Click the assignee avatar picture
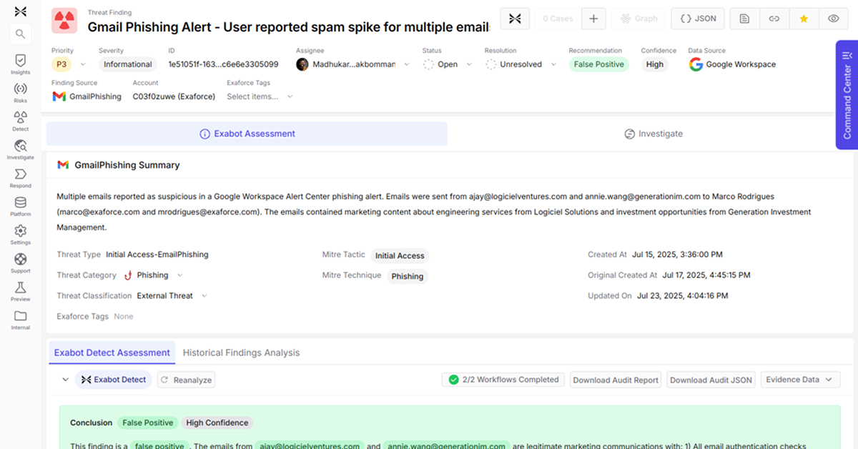858x449 pixels. (x=302, y=64)
